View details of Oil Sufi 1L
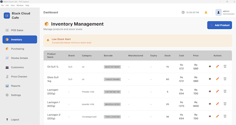236x125 pixels. pyautogui.click(x=210, y=66)
